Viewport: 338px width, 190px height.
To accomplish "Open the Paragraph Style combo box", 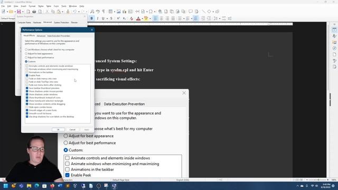I will coord(8,18).
